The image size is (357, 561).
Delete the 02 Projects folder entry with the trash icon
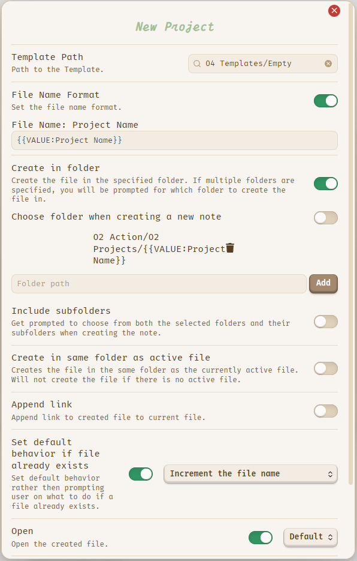tap(230, 248)
